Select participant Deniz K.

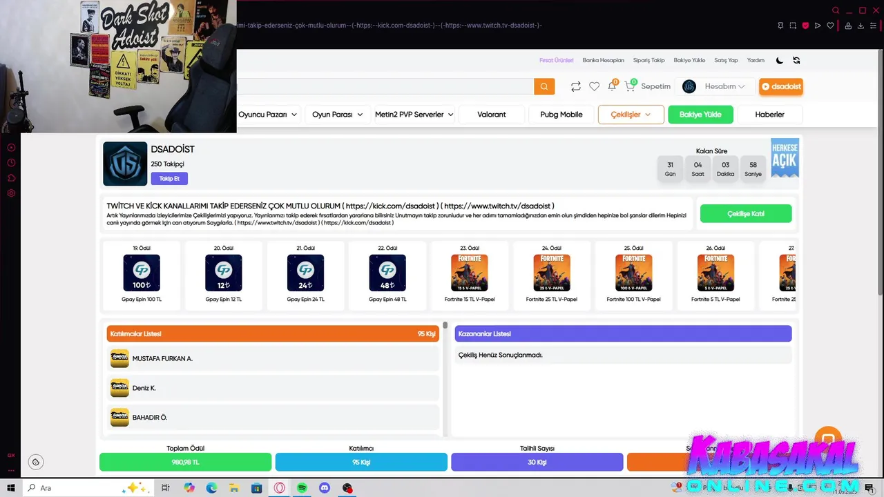click(x=273, y=388)
